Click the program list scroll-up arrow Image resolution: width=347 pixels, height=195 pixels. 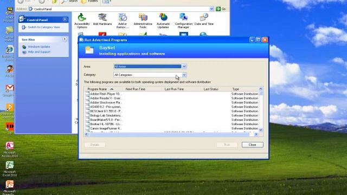(261, 89)
